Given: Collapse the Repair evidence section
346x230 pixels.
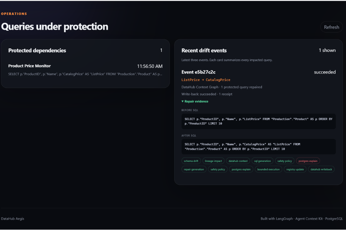Looking at the screenshot, I should tap(195, 101).
